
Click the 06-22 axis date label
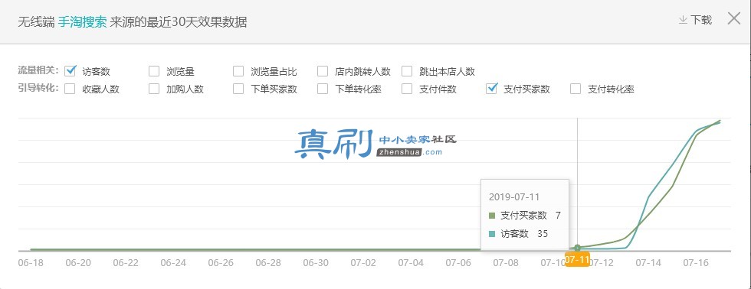point(126,263)
